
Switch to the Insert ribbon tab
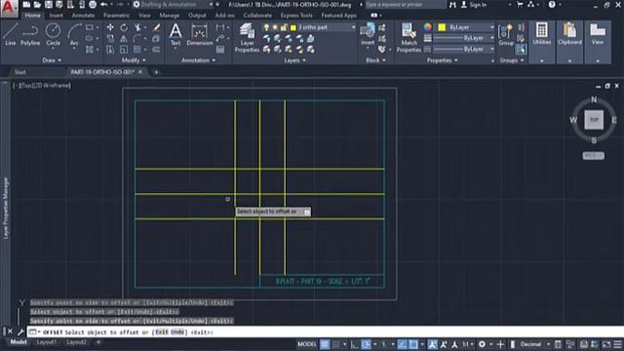[57, 16]
